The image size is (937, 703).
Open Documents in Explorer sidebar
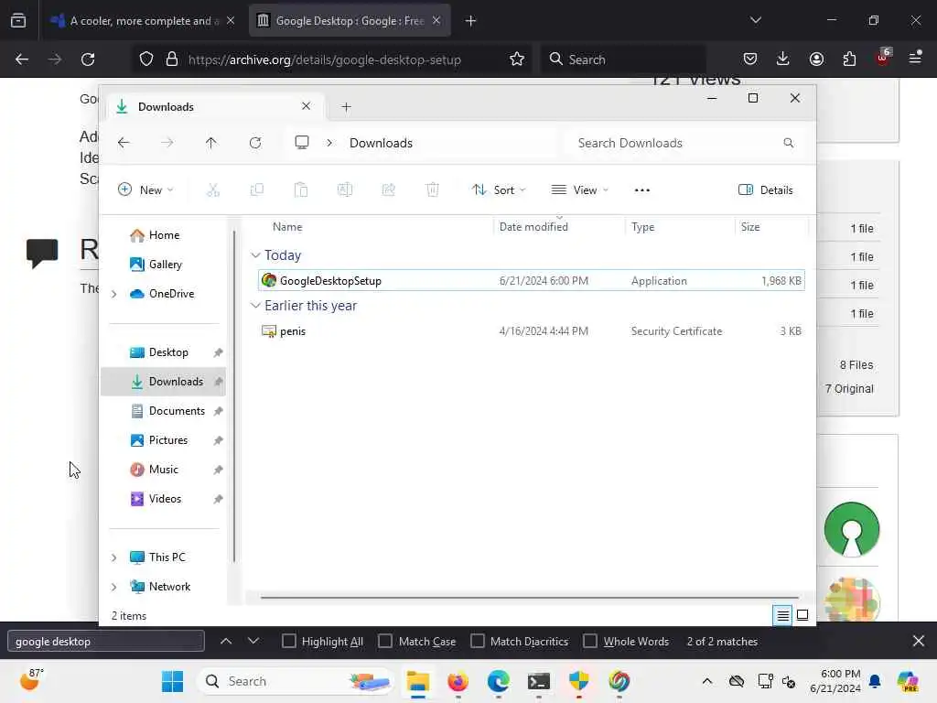pyautogui.click(x=163, y=411)
